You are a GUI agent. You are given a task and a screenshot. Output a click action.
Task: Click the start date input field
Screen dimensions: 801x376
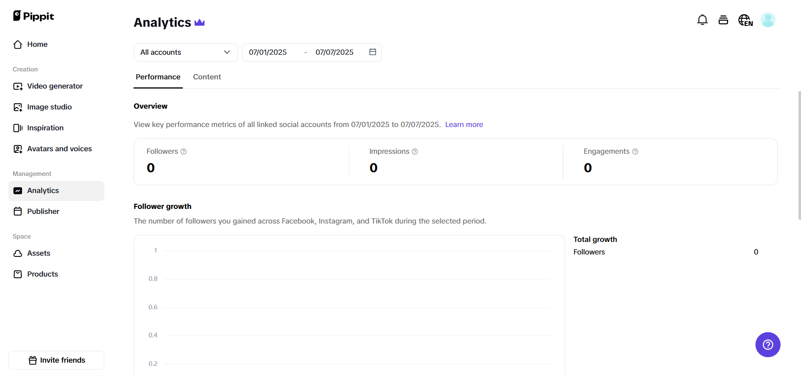click(x=268, y=52)
